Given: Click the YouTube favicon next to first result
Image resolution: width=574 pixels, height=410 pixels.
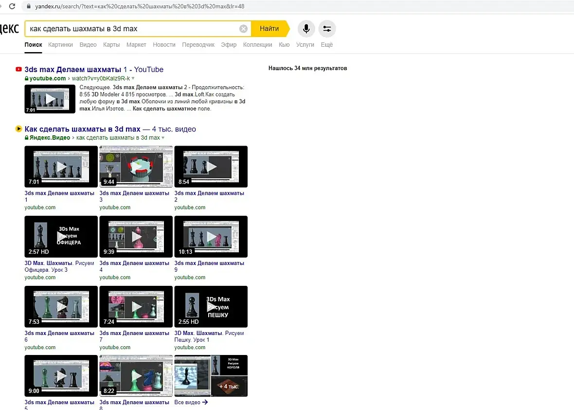Looking at the screenshot, I should (x=18, y=69).
